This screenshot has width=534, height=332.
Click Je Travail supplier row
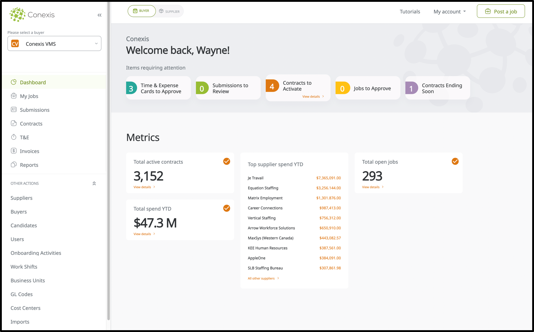(x=294, y=178)
